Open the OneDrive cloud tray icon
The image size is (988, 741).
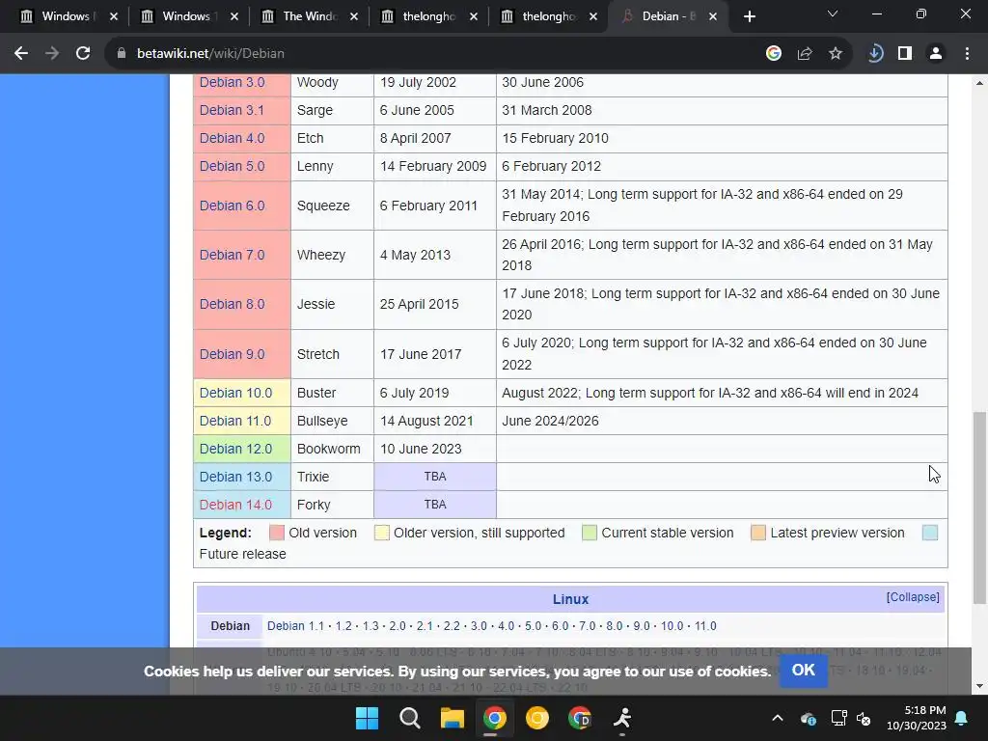coord(808,718)
